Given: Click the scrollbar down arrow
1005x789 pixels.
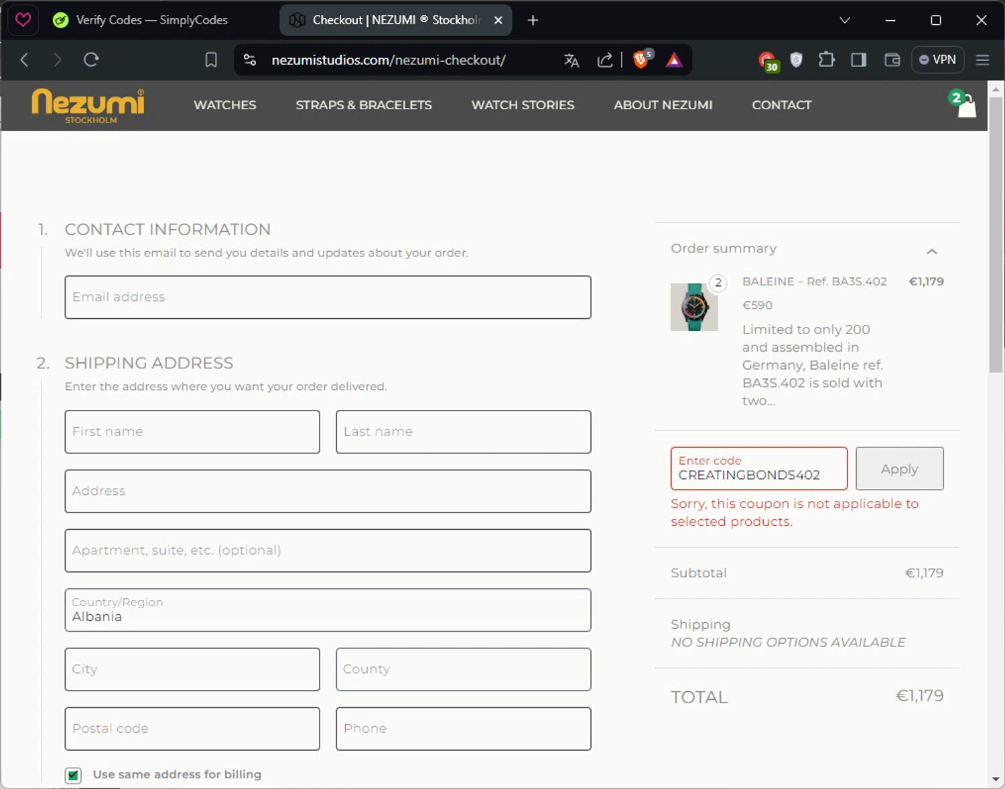Looking at the screenshot, I should point(996,779).
